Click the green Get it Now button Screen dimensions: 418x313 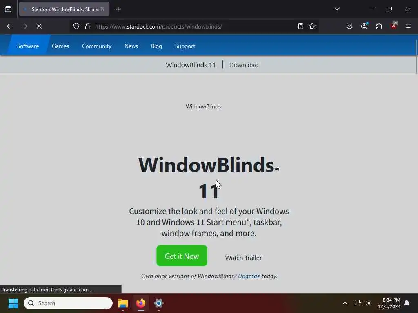click(182, 256)
